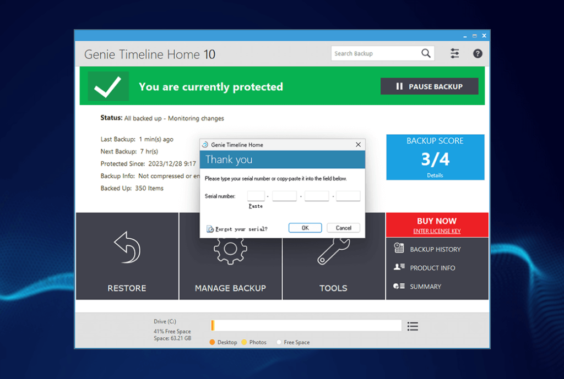
Task: Click the Paste link under serial fields
Action: click(x=256, y=206)
